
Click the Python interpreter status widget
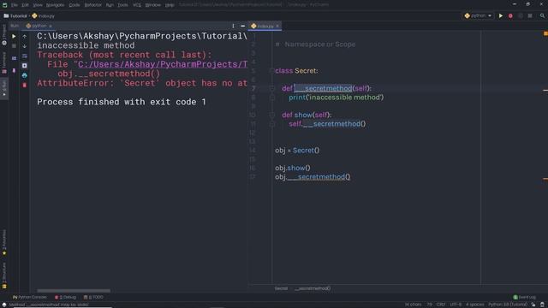pyautogui.click(x=508, y=305)
